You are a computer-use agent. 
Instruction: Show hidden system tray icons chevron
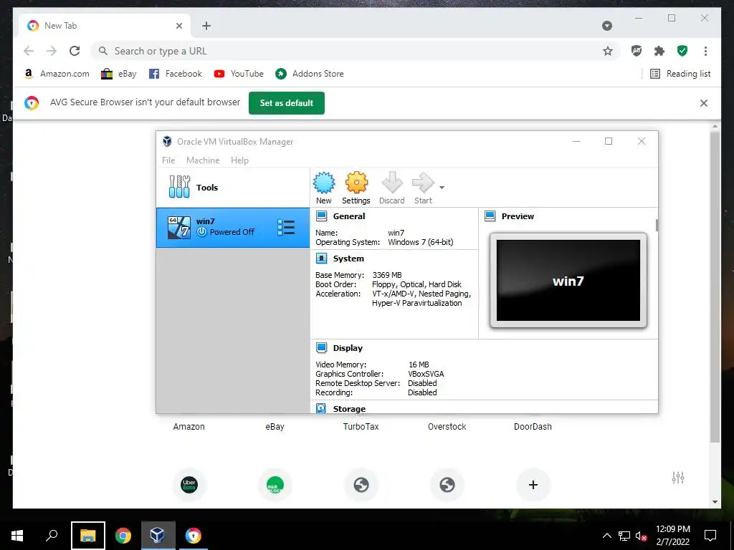[606, 536]
